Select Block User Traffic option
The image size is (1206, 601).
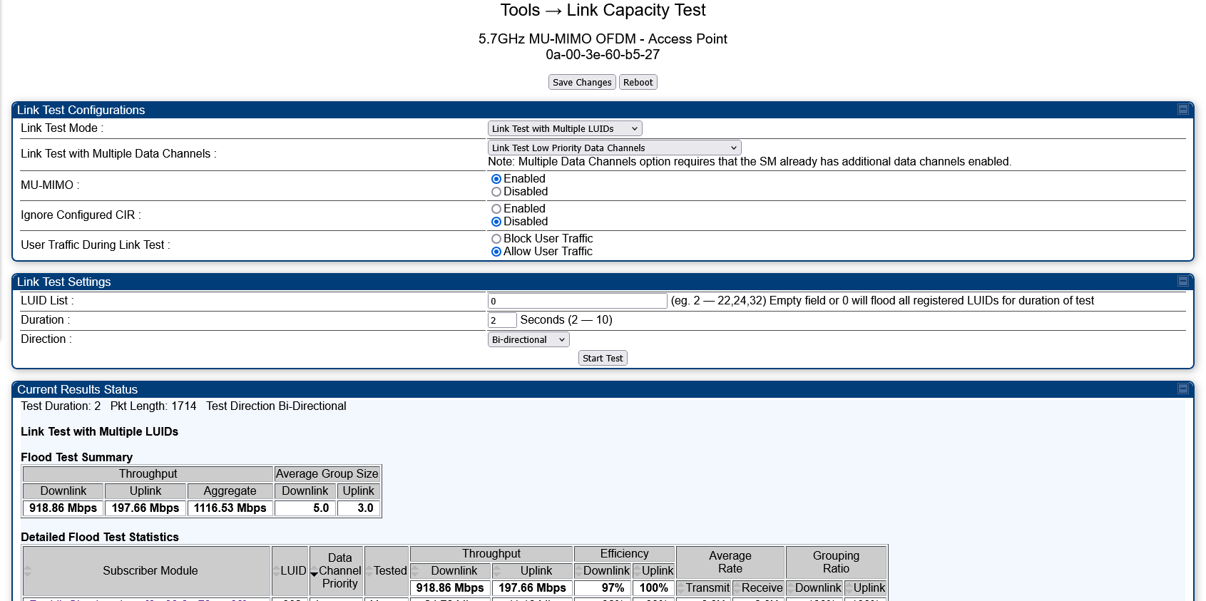pyautogui.click(x=496, y=239)
